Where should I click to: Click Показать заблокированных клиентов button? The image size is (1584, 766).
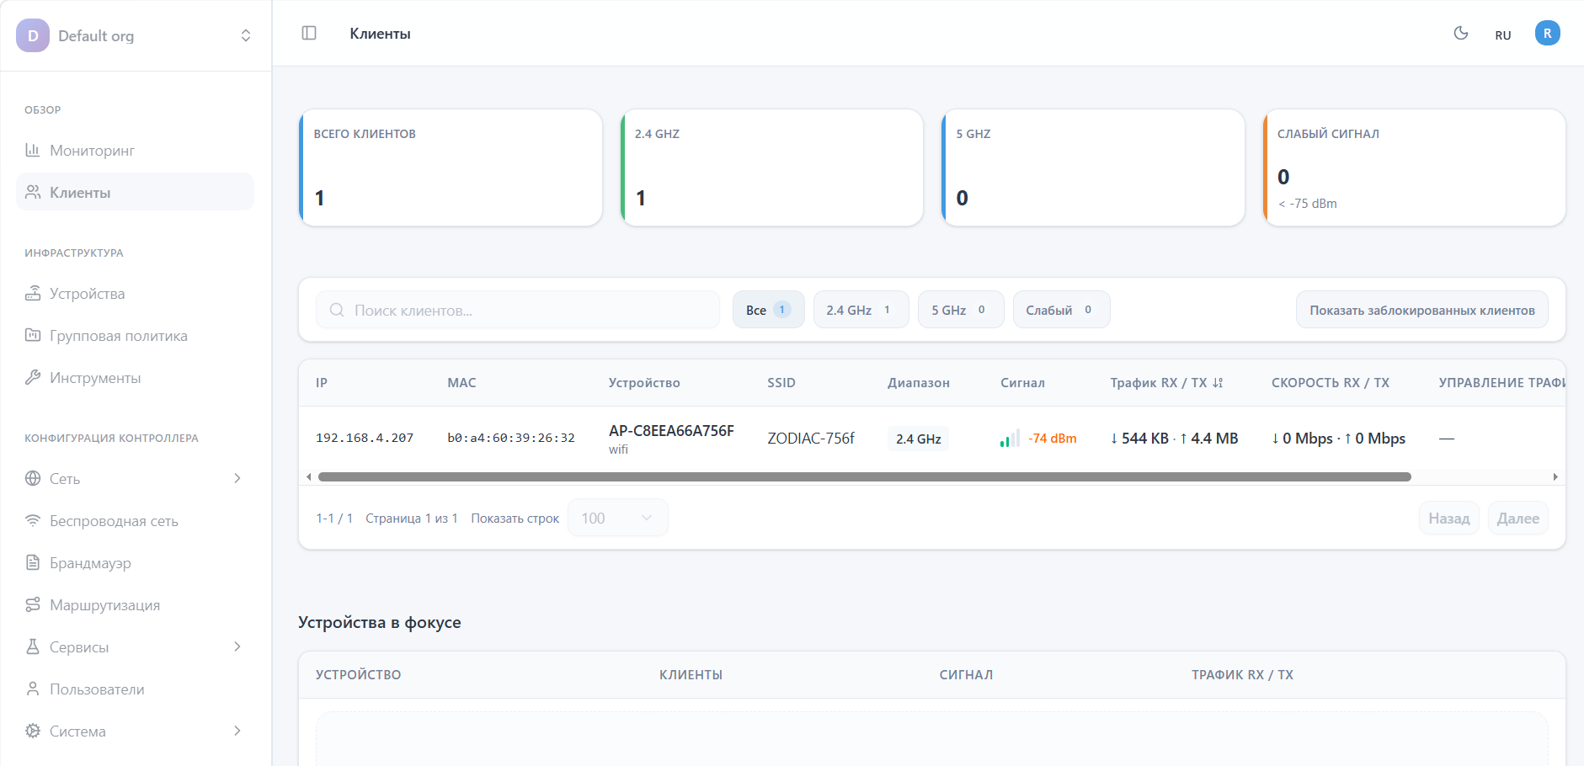tap(1421, 310)
